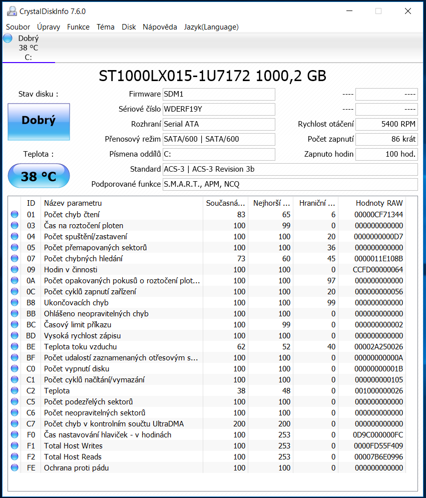Image resolution: width=426 pixels, height=498 pixels.
Task: Click status orb of Total Host Writes row
Action: pyautogui.click(x=15, y=446)
